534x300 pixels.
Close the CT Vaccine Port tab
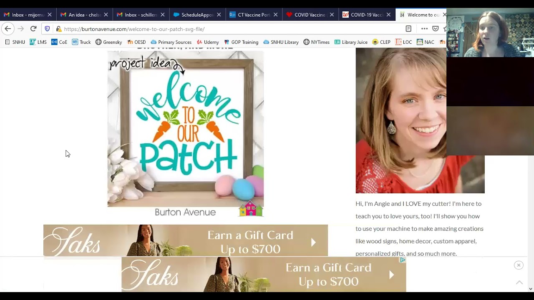tap(275, 15)
